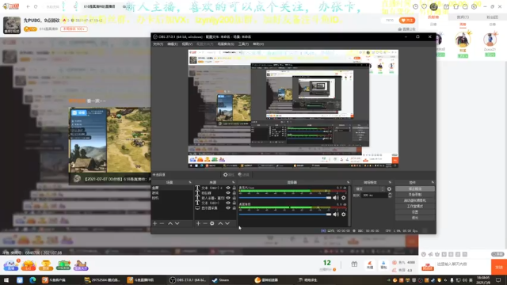This screenshot has height=285, width=507.
Task: Click the 启动虚拟摄像机 button
Action: point(415,200)
